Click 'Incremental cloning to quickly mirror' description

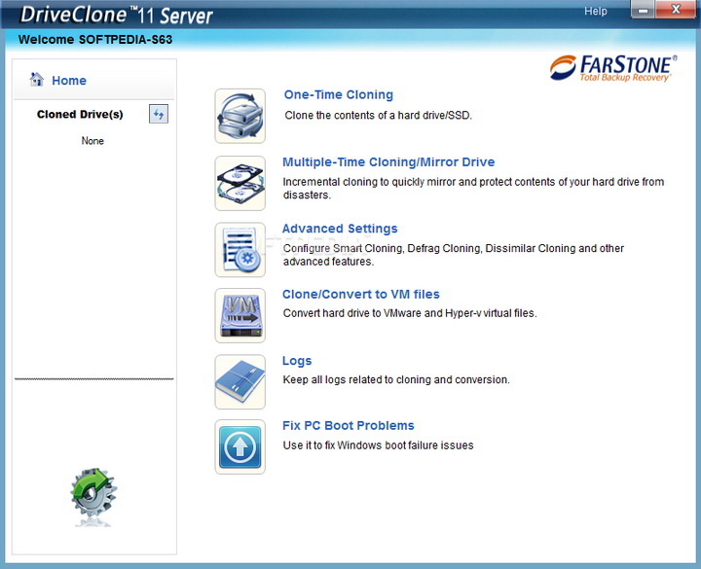click(x=473, y=188)
